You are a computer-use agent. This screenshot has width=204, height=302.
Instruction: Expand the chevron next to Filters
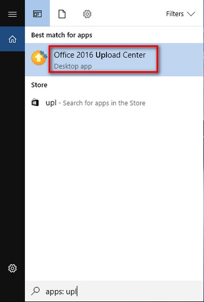click(x=191, y=14)
